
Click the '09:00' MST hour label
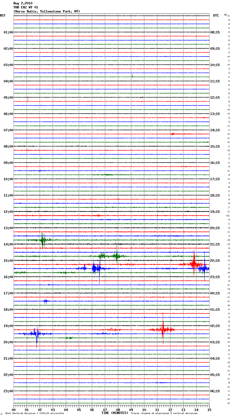pos(8,163)
